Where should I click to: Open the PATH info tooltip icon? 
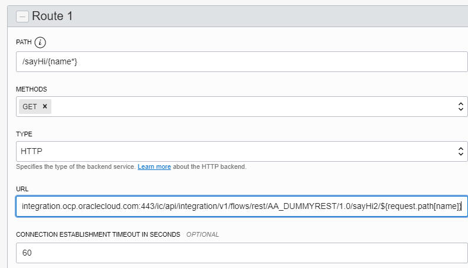click(40, 43)
